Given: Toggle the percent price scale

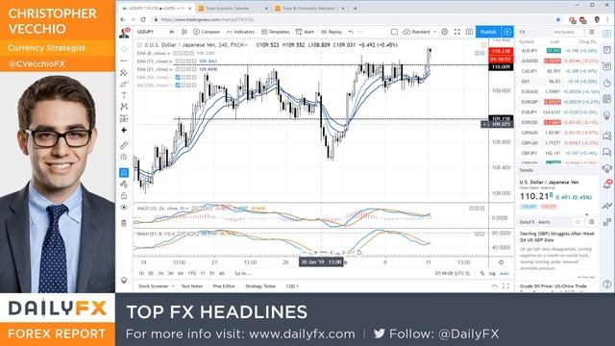Looking at the screenshot, I should point(482,273).
